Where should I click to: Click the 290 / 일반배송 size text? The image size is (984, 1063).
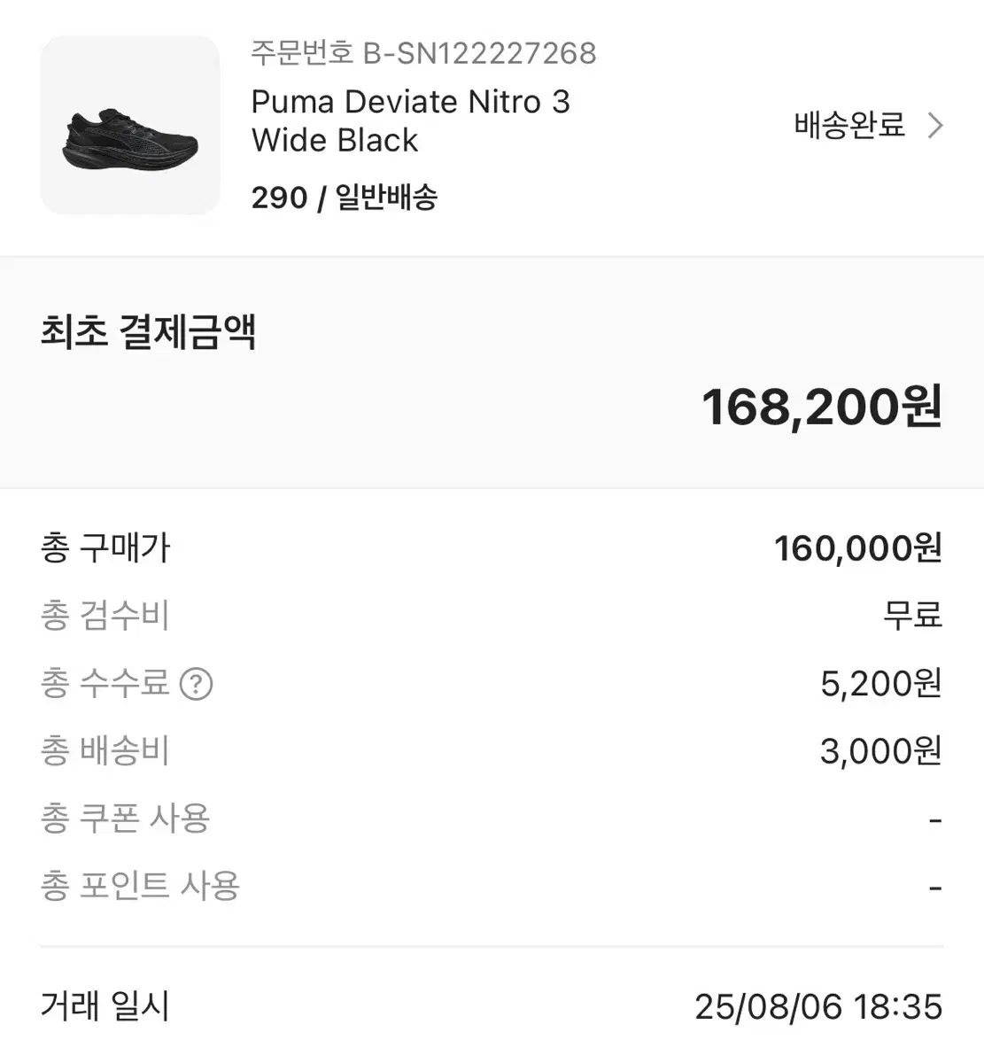344,197
